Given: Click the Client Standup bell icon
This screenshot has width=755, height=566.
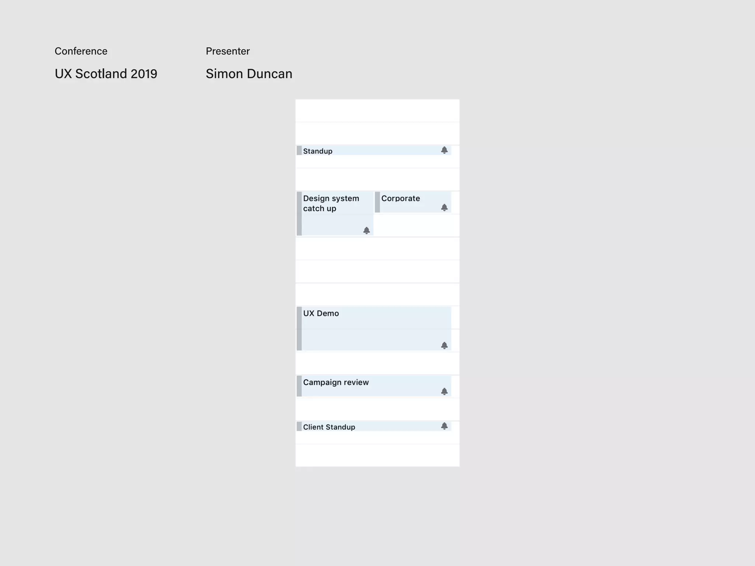Looking at the screenshot, I should [444, 426].
